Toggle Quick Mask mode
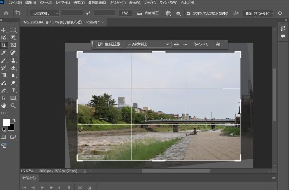289x190 pixels. (4, 137)
